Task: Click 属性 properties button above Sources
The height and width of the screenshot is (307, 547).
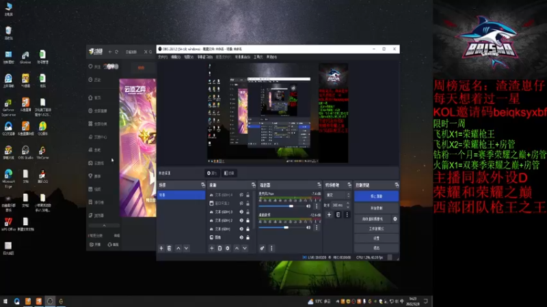Action: (x=212, y=173)
